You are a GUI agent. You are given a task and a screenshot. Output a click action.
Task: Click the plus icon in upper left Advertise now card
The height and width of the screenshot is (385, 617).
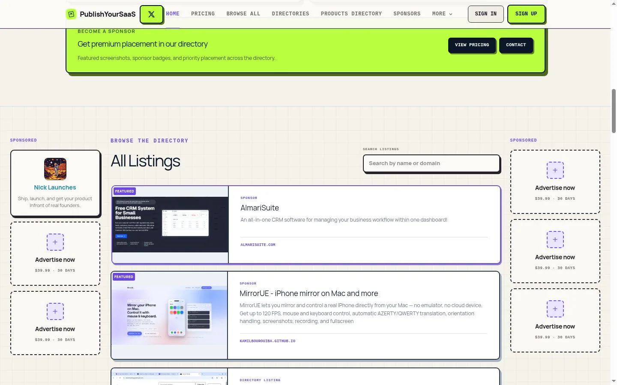pyautogui.click(x=55, y=242)
